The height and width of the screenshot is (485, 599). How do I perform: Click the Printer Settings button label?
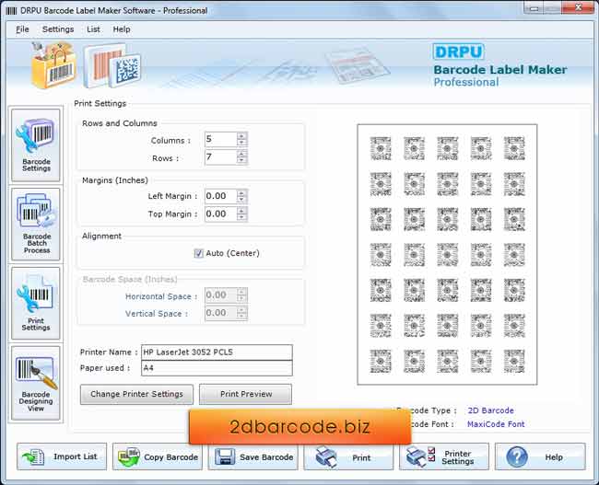pyautogui.click(x=458, y=457)
